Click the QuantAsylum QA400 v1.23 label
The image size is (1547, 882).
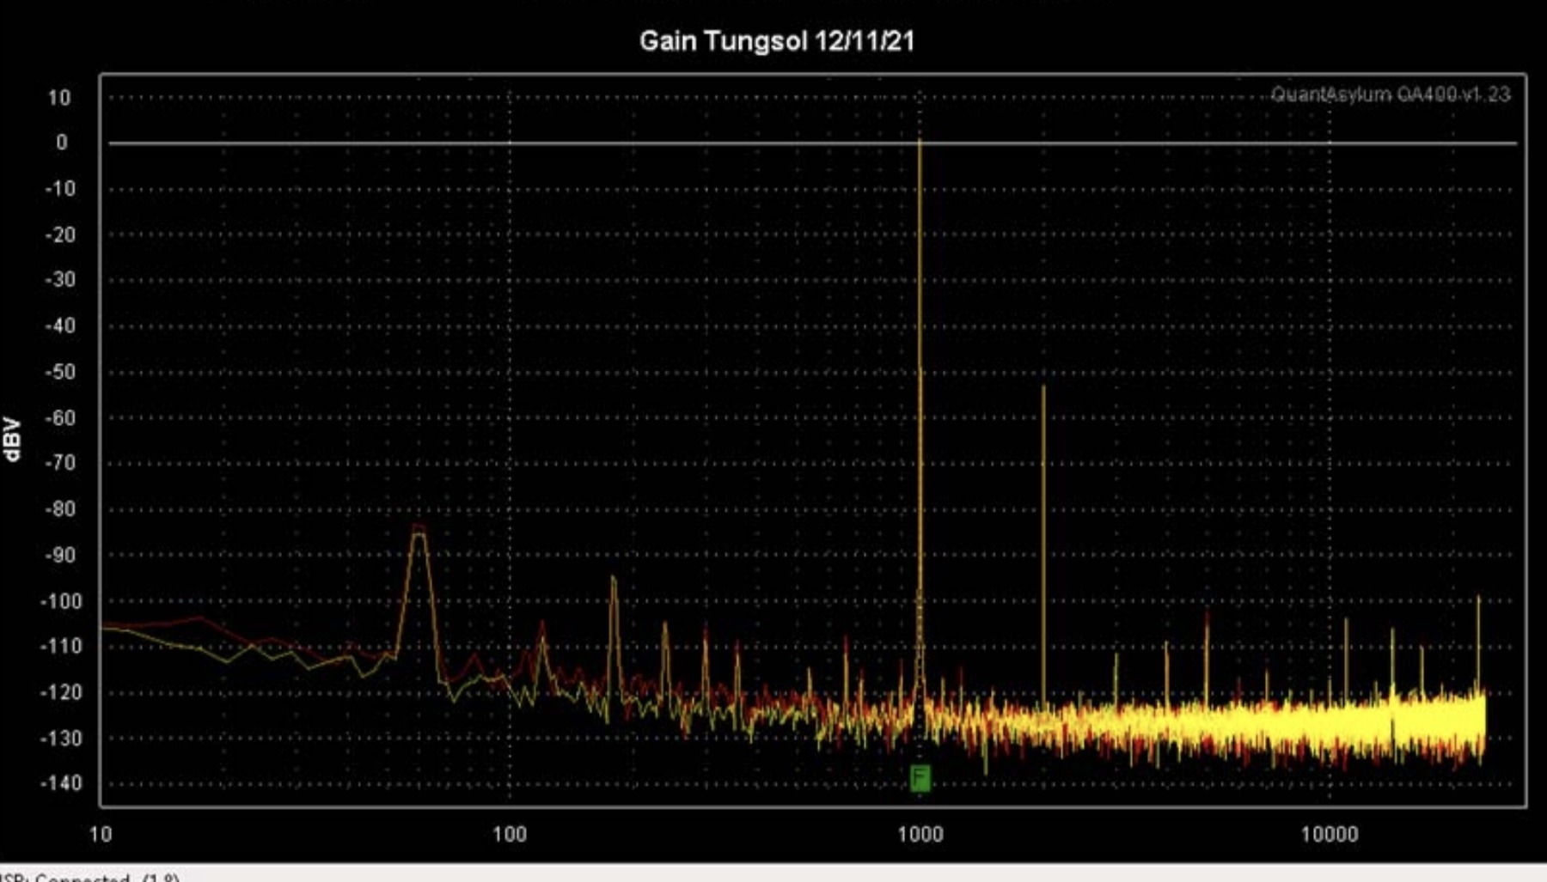coord(1390,94)
